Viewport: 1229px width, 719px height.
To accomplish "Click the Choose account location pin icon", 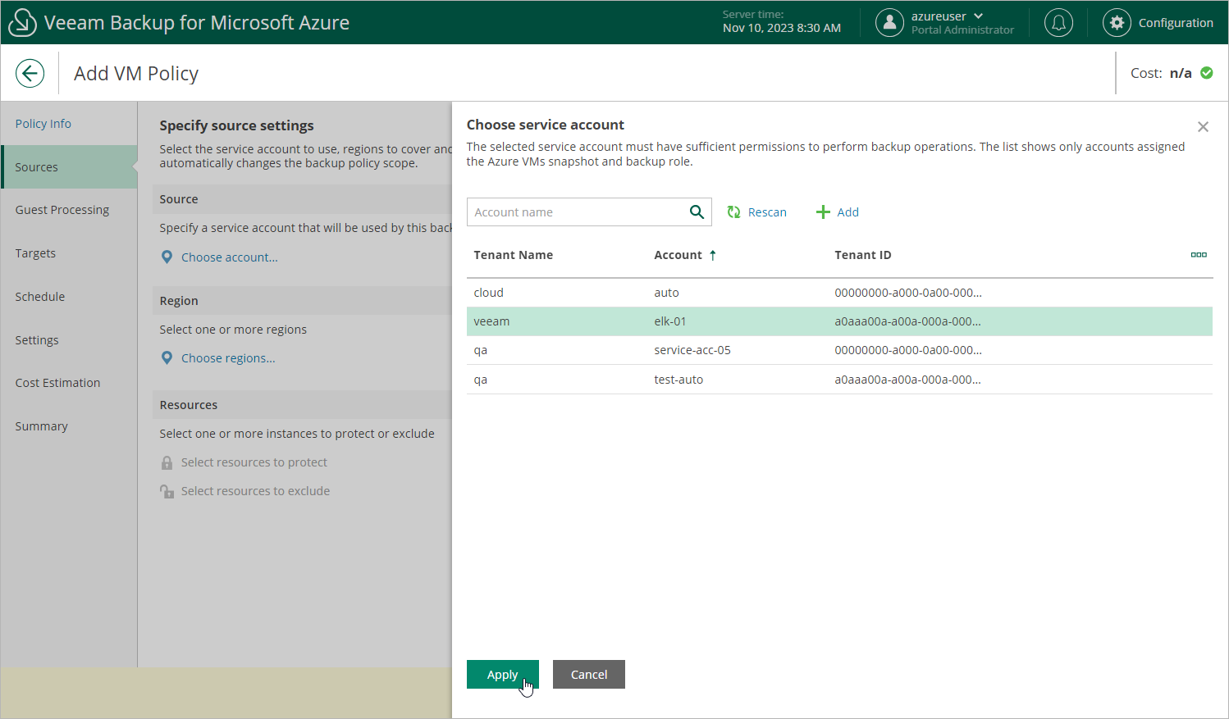I will click(167, 257).
